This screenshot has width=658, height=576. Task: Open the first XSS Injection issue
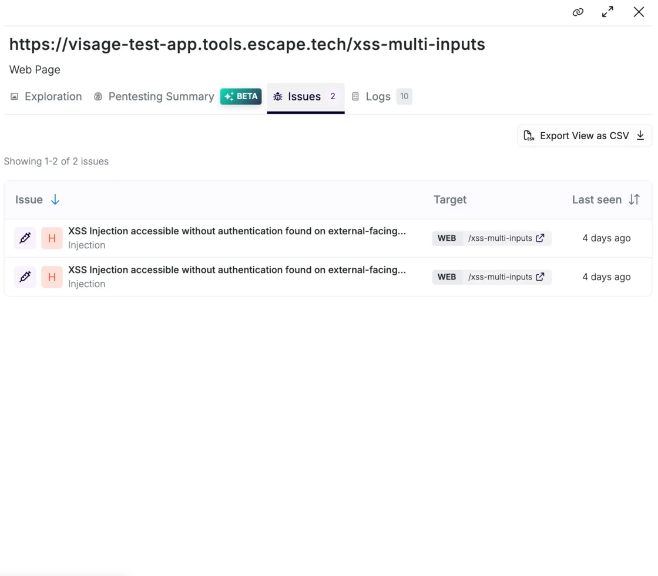(236, 231)
